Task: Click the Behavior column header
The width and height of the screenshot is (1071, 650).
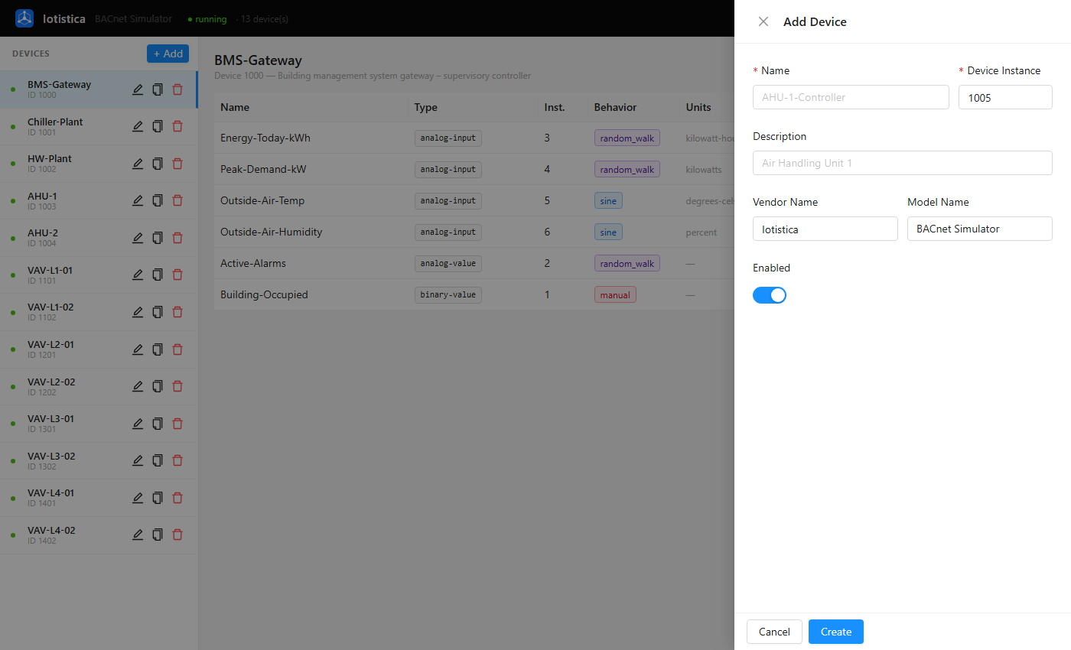Action: [x=615, y=107]
